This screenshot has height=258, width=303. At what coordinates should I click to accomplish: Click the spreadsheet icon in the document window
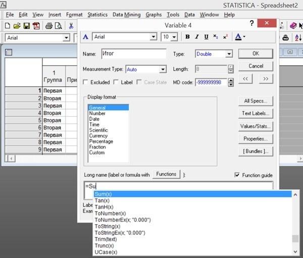tap(9, 52)
